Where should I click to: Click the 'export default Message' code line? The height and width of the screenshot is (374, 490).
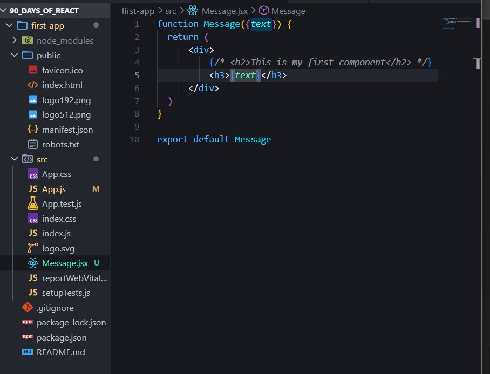214,139
